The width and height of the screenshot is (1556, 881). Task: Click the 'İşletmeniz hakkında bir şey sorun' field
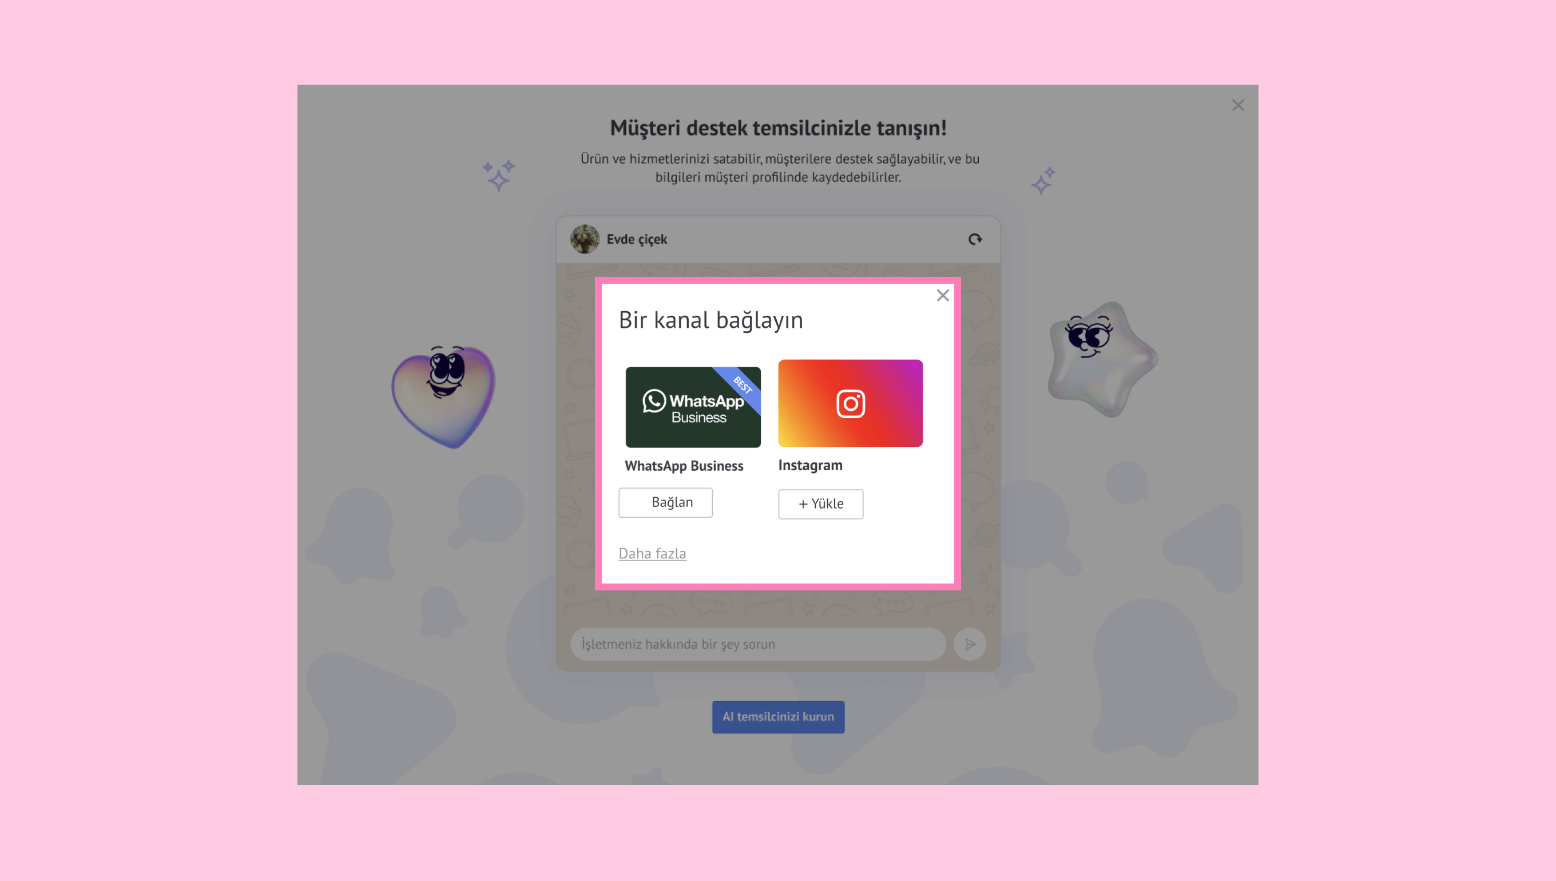point(757,644)
